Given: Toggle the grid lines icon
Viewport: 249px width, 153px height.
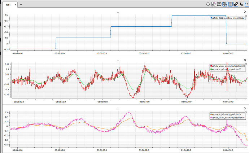Looking at the screenshot, I should pos(230,4).
